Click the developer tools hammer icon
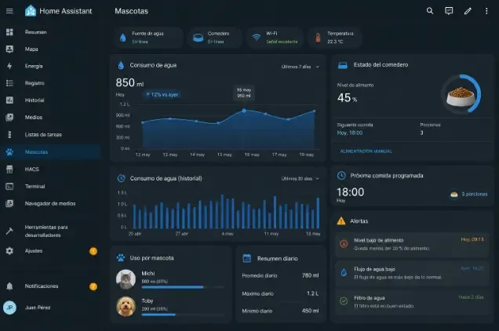The image size is (499, 331). click(x=9, y=231)
